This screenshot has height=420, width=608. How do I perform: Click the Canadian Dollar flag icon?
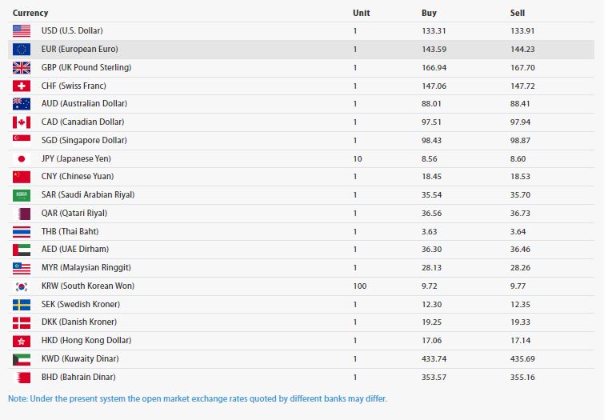pos(22,122)
